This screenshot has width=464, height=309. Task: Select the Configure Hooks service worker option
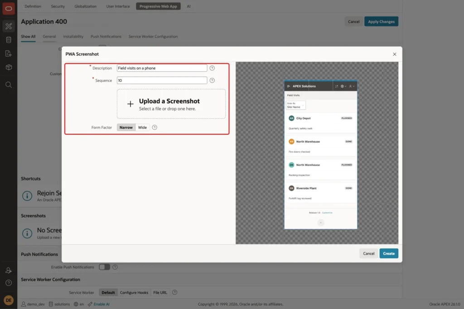pos(134,292)
